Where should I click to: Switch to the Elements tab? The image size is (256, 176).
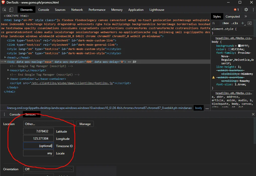click(x=26, y=10)
